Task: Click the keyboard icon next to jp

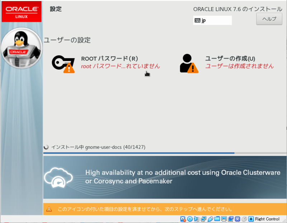Action: coord(198,20)
